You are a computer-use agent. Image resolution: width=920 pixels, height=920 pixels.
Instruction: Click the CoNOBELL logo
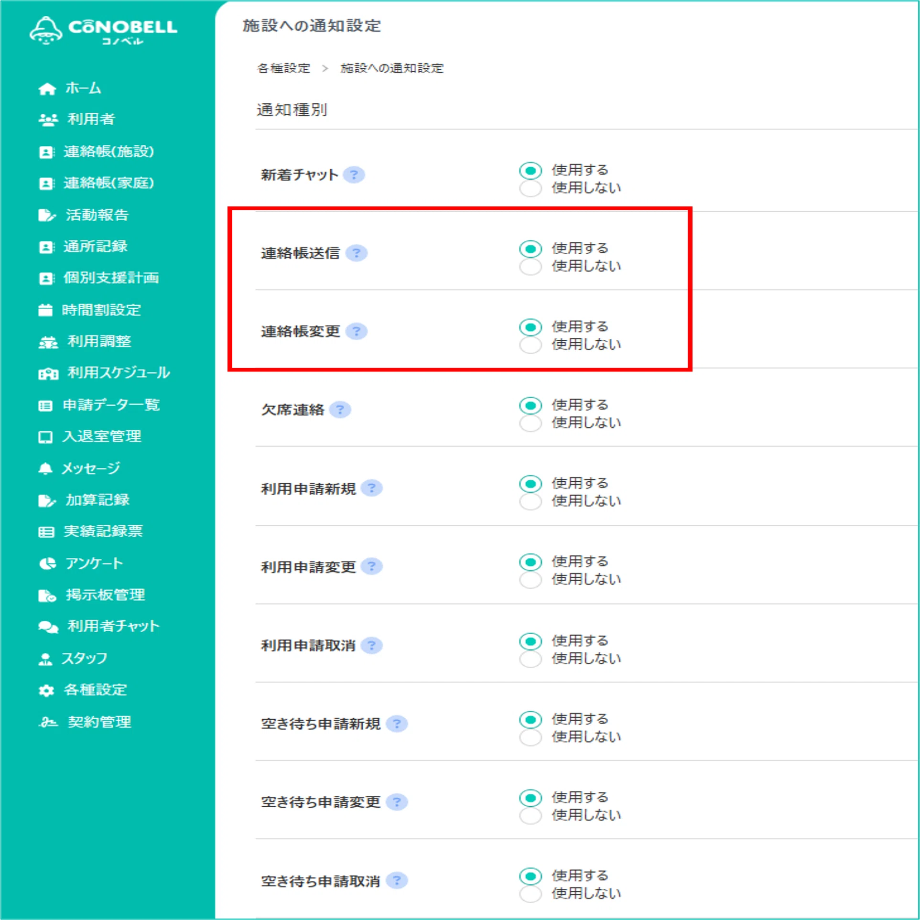[103, 31]
